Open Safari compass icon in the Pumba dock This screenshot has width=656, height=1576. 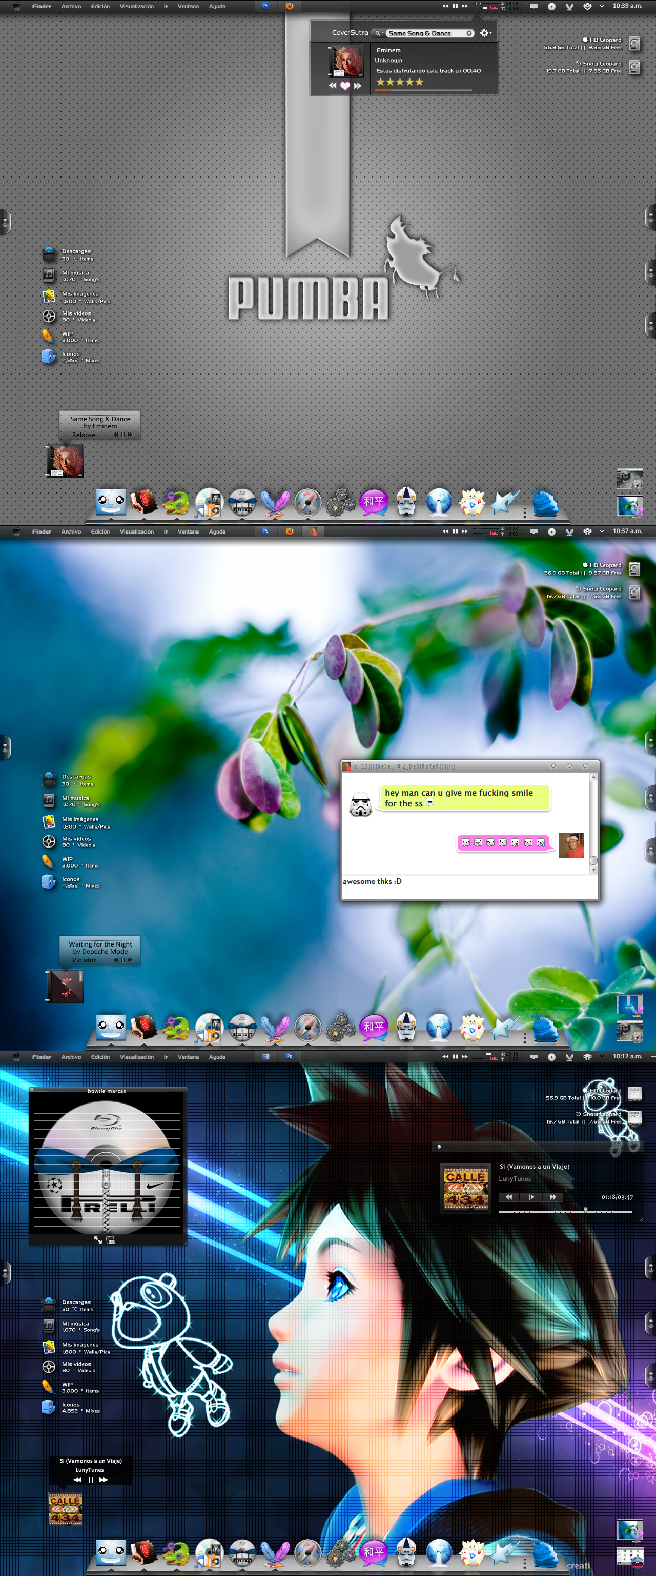click(307, 502)
